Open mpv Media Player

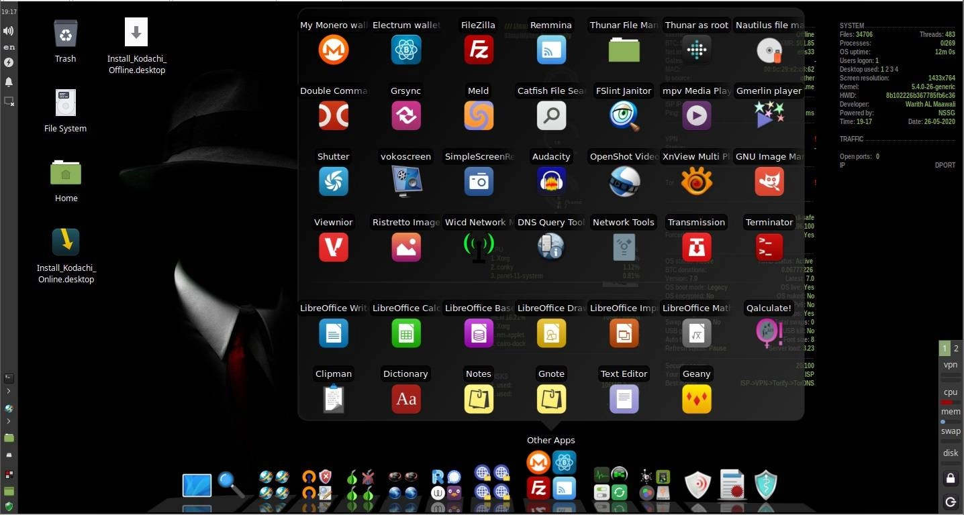click(696, 115)
